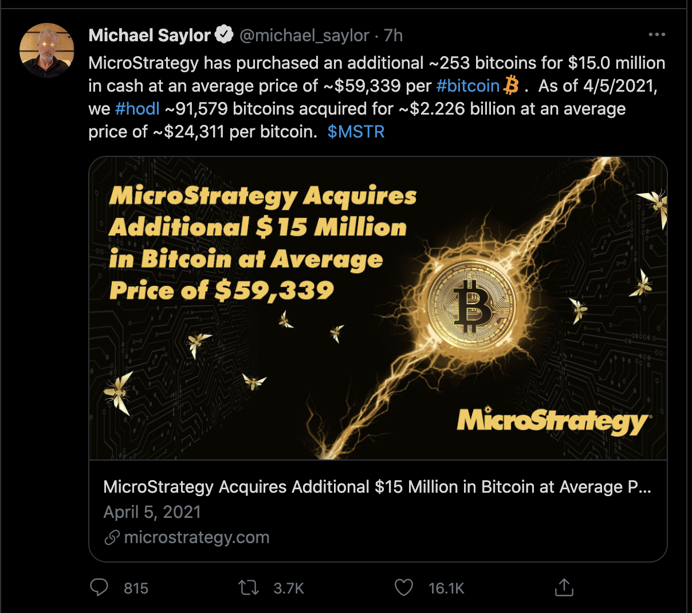Click the @michael_saylor handle
This screenshot has height=613, width=692.
[x=304, y=35]
